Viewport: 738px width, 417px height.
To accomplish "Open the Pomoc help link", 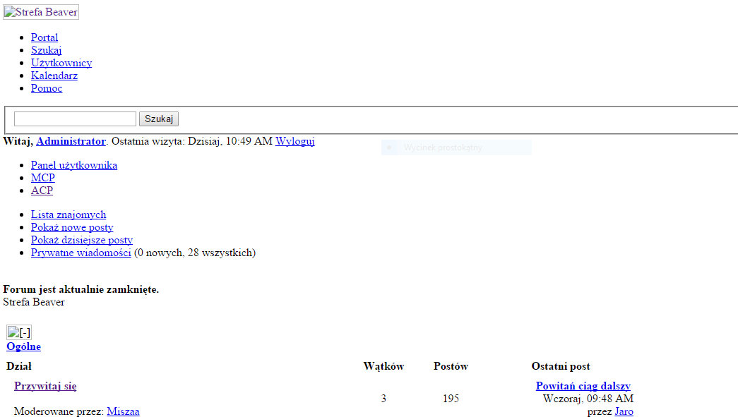I will point(47,88).
